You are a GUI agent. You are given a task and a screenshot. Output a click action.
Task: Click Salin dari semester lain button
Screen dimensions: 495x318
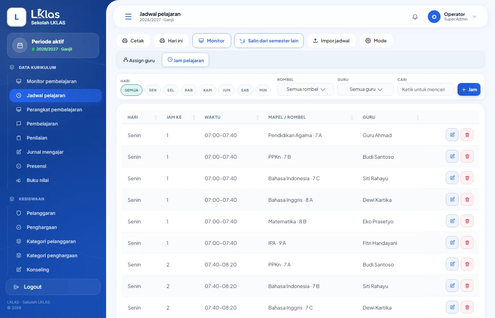(x=269, y=41)
